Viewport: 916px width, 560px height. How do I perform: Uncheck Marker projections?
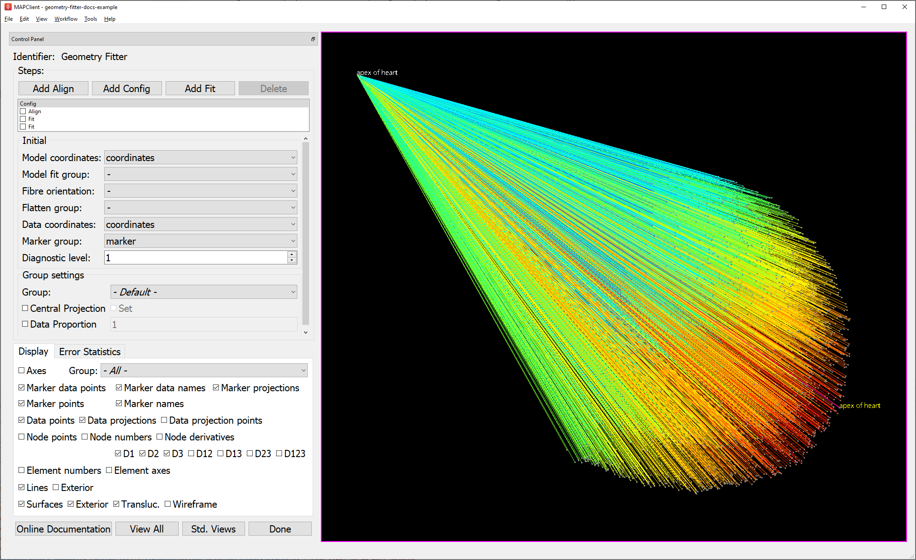point(216,388)
